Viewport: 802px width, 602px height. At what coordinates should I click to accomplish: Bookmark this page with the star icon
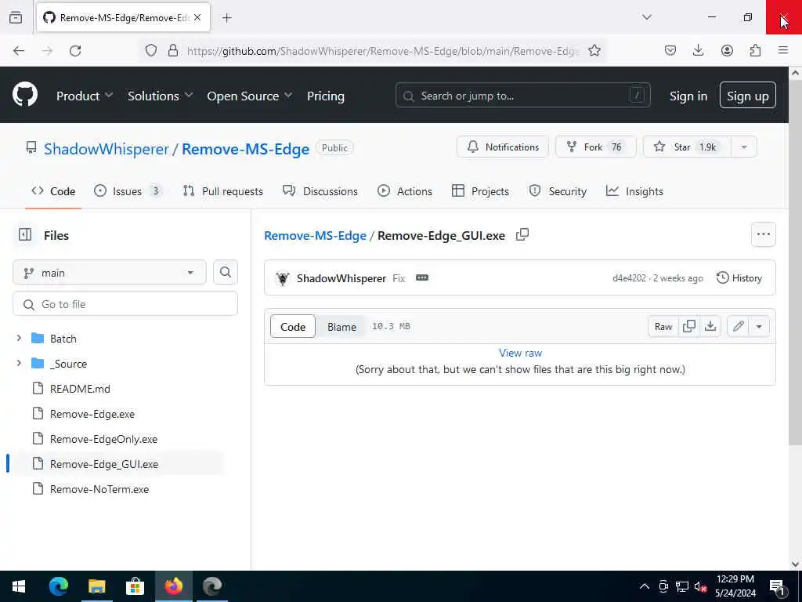click(594, 50)
